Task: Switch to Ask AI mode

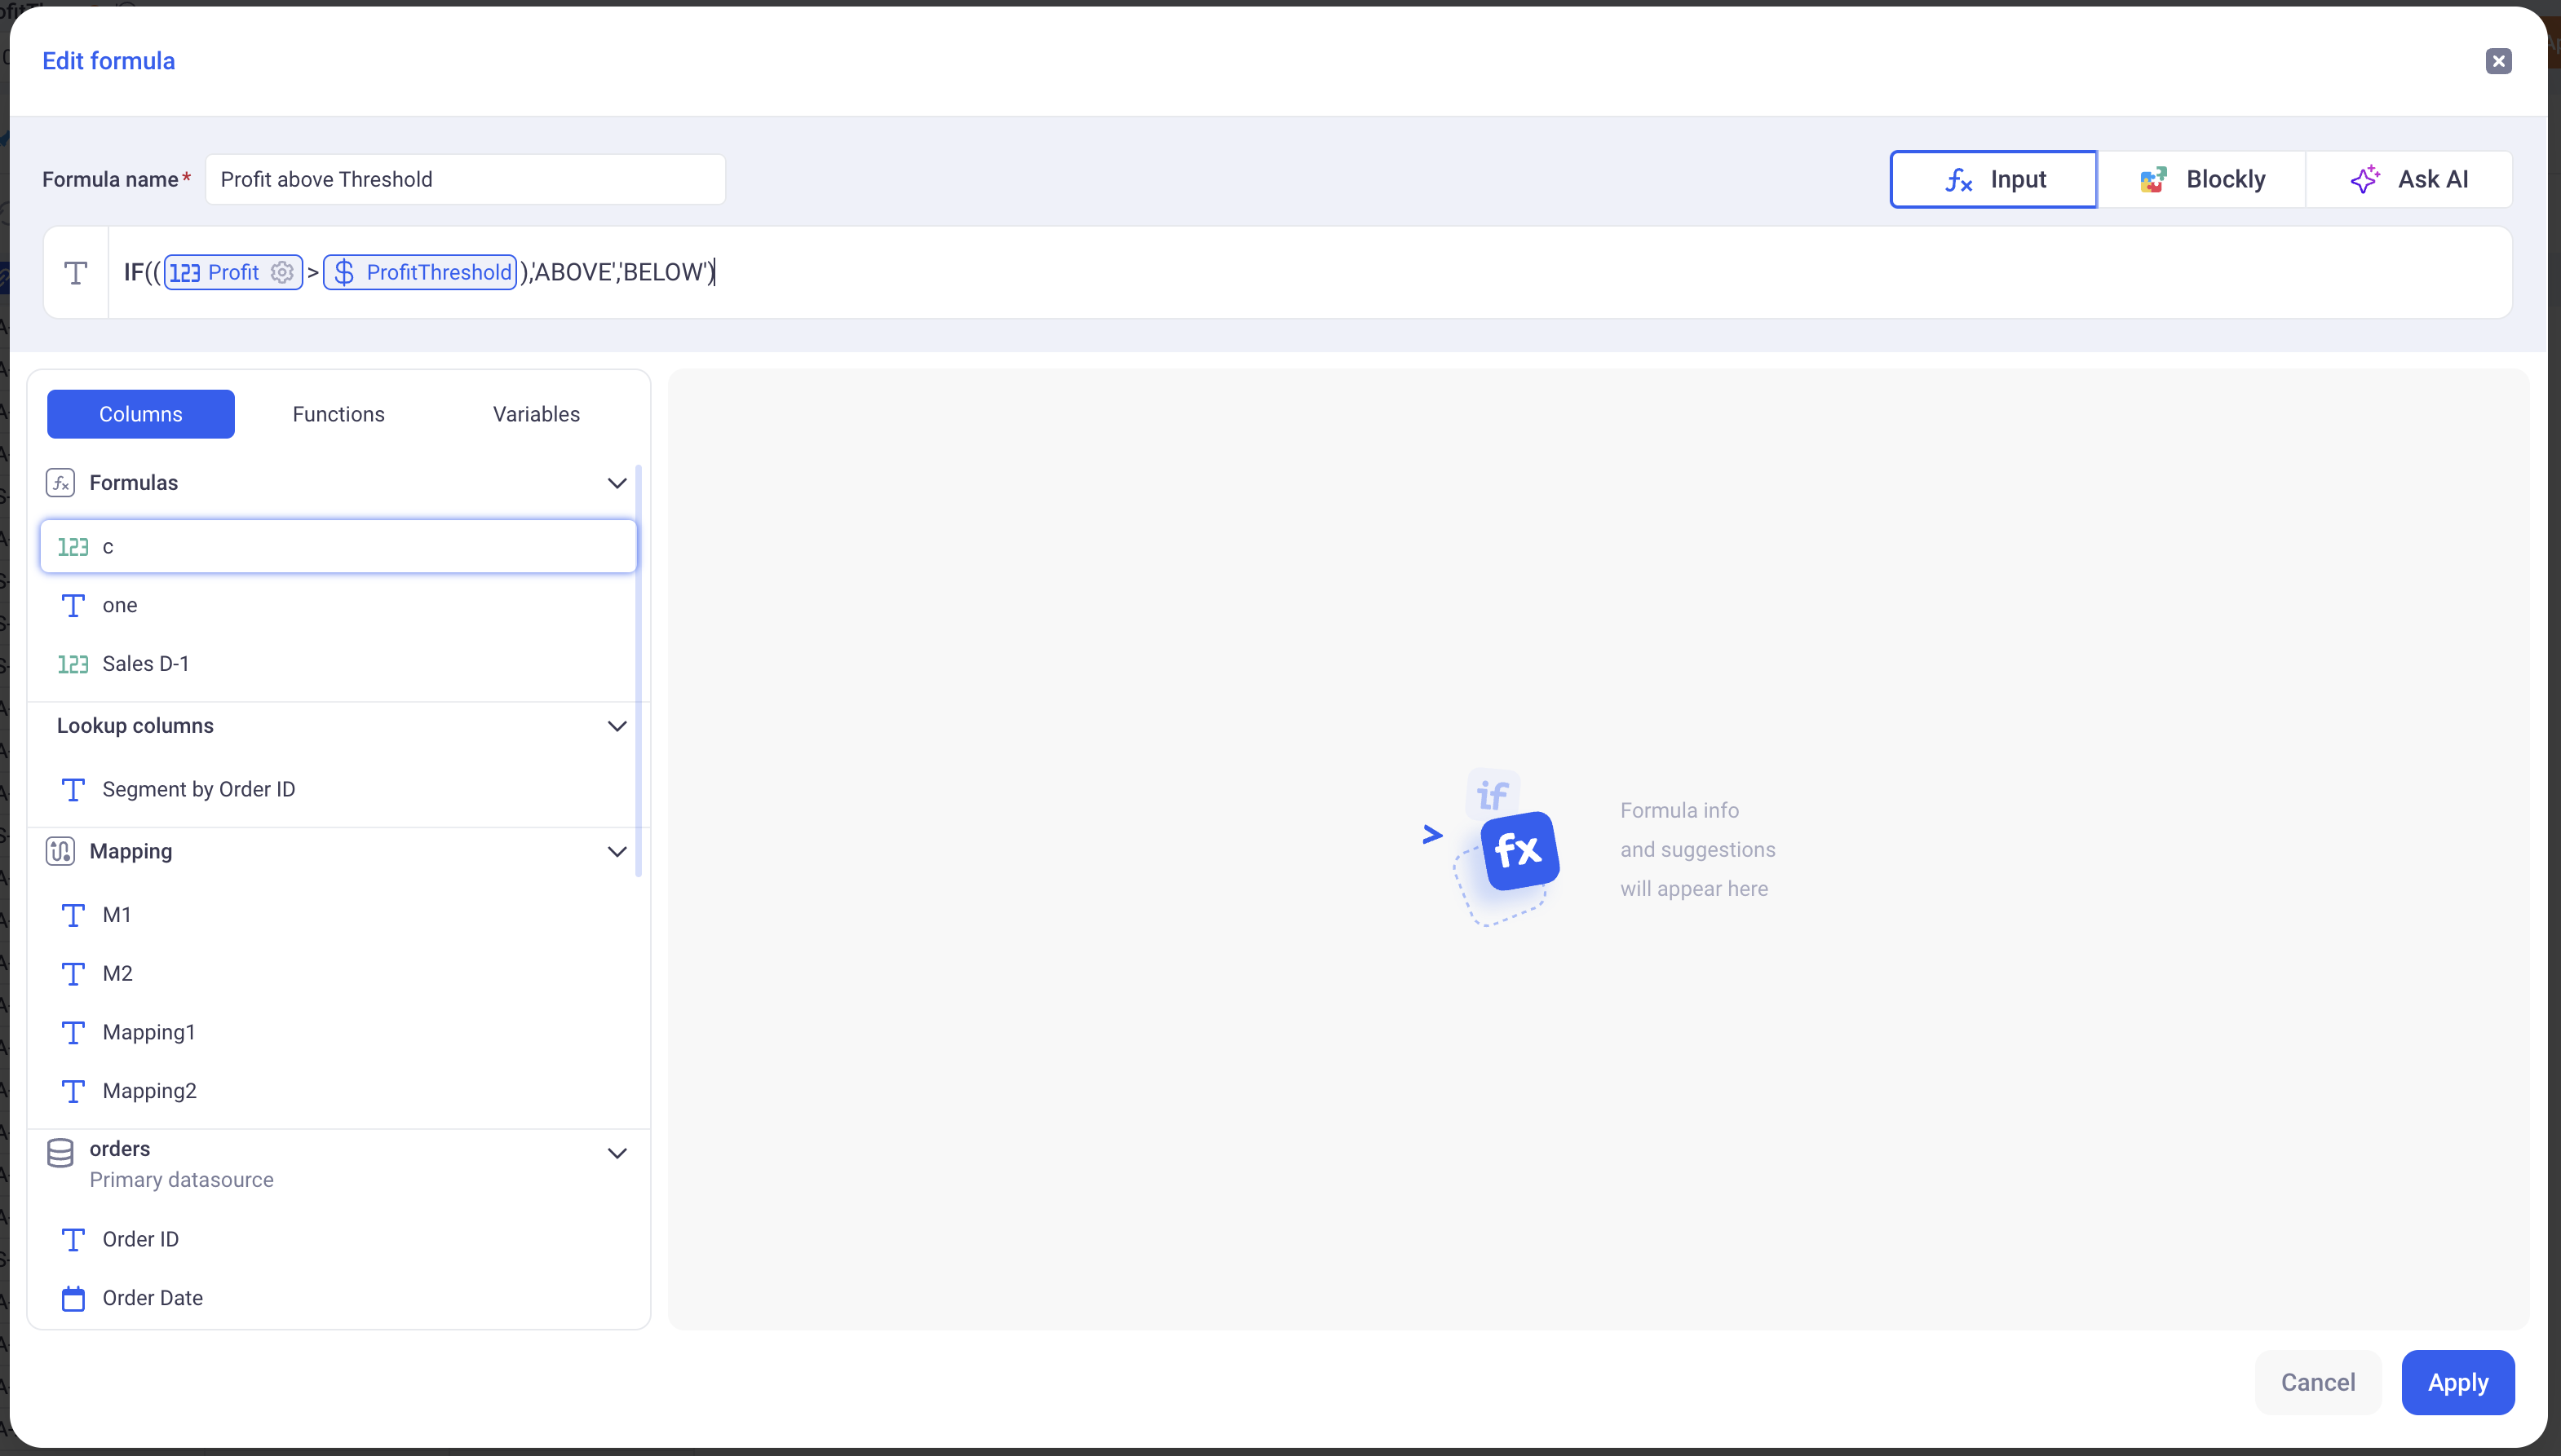Action: (x=2409, y=179)
